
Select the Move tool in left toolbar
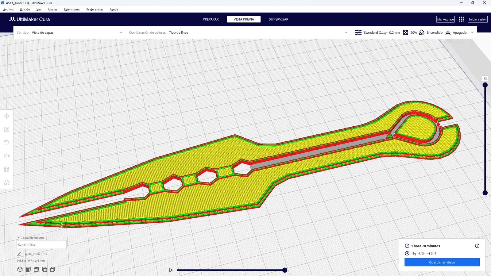click(6, 116)
